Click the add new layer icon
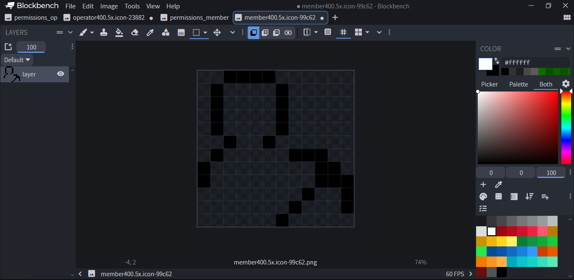 [8, 47]
